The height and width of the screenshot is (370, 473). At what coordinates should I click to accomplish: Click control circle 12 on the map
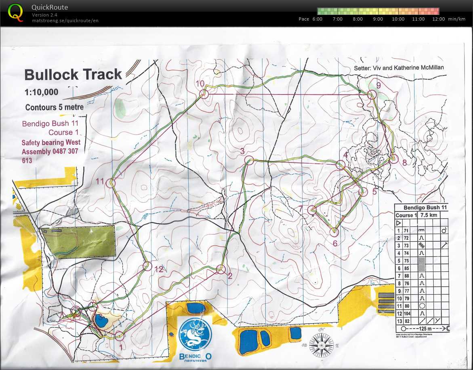(147, 266)
